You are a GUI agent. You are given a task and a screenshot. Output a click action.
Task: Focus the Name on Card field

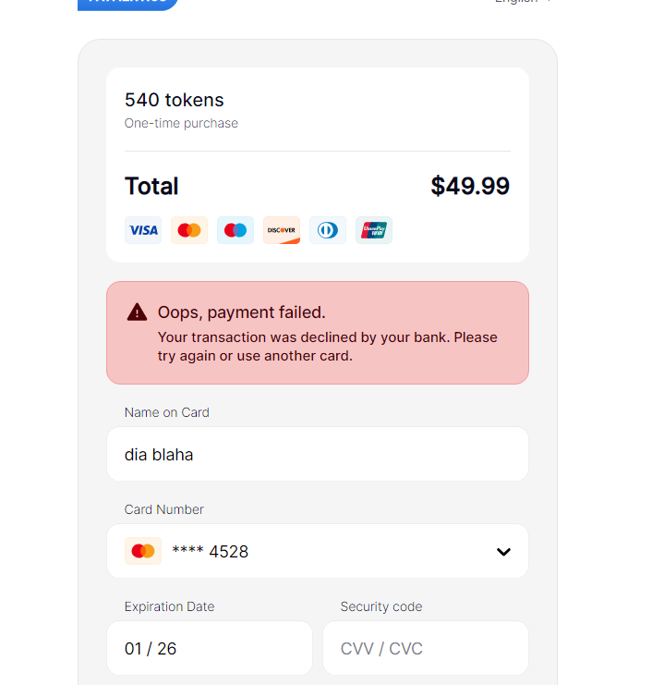318,454
